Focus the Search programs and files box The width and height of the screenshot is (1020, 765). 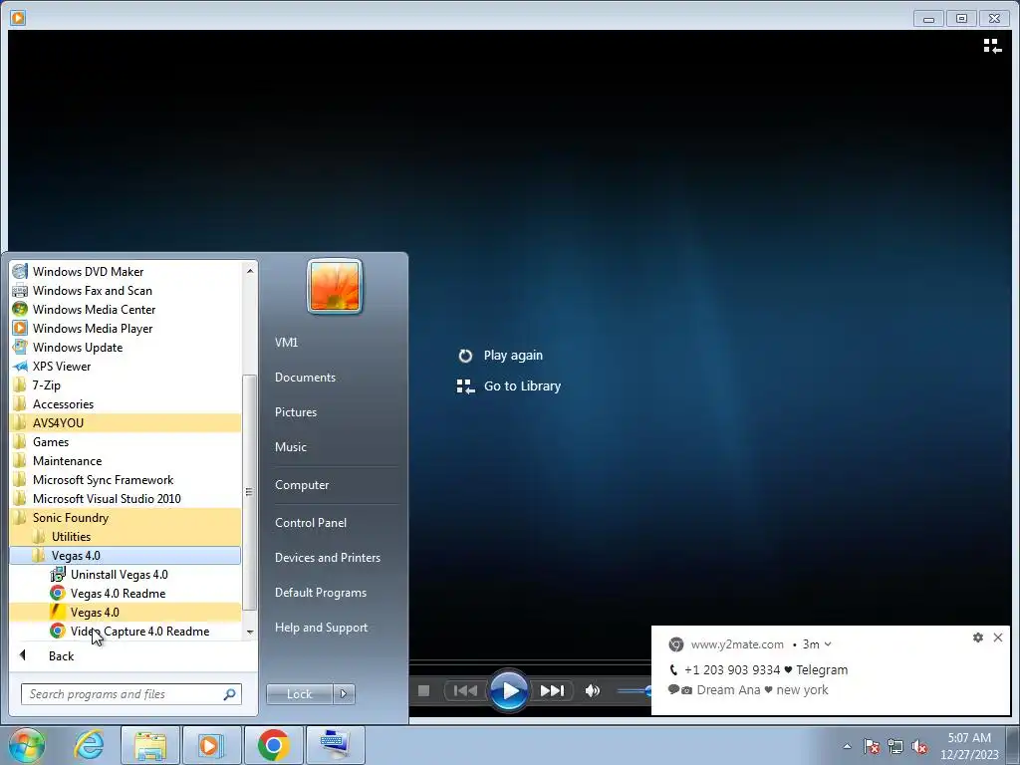(x=123, y=694)
